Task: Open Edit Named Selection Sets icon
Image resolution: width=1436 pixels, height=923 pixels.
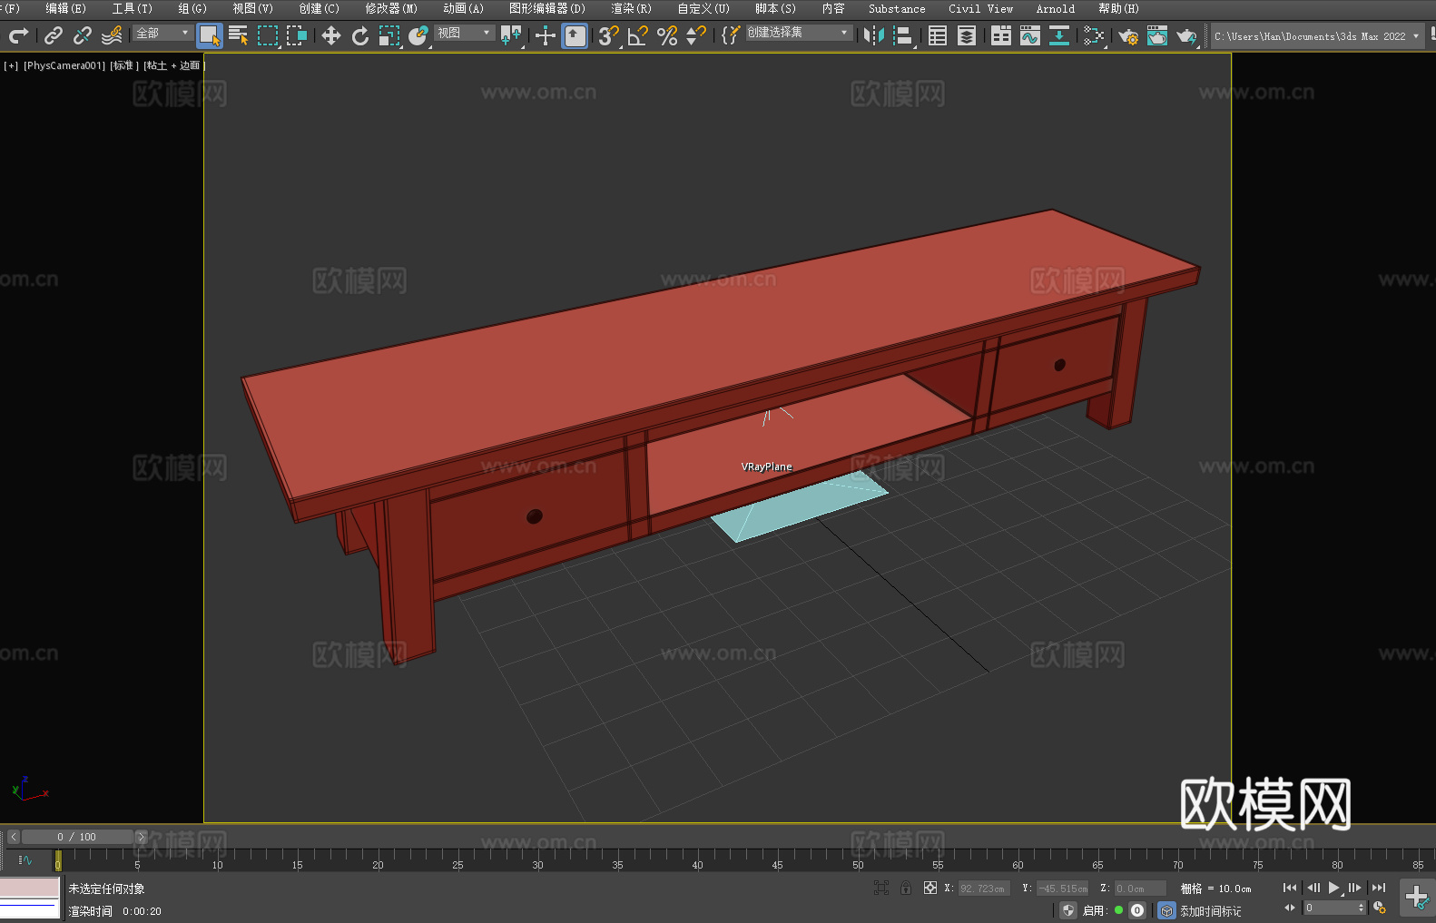Action: coord(731,35)
